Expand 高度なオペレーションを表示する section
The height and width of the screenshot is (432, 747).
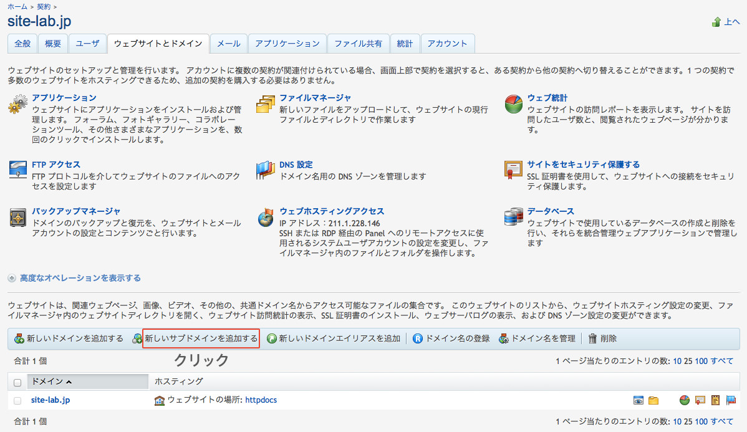[80, 278]
